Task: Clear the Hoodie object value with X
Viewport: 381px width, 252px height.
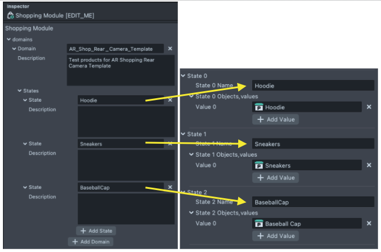Action: [x=369, y=107]
